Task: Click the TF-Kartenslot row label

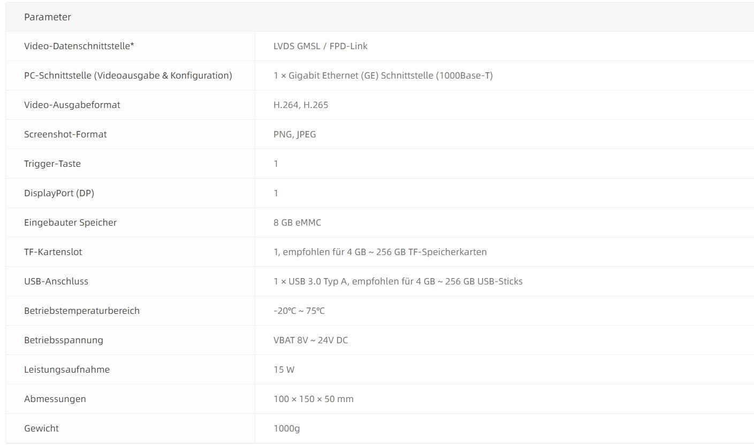Action: [53, 252]
